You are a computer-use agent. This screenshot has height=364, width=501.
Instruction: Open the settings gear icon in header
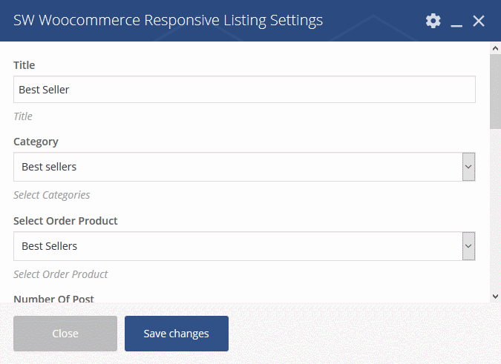[433, 21]
